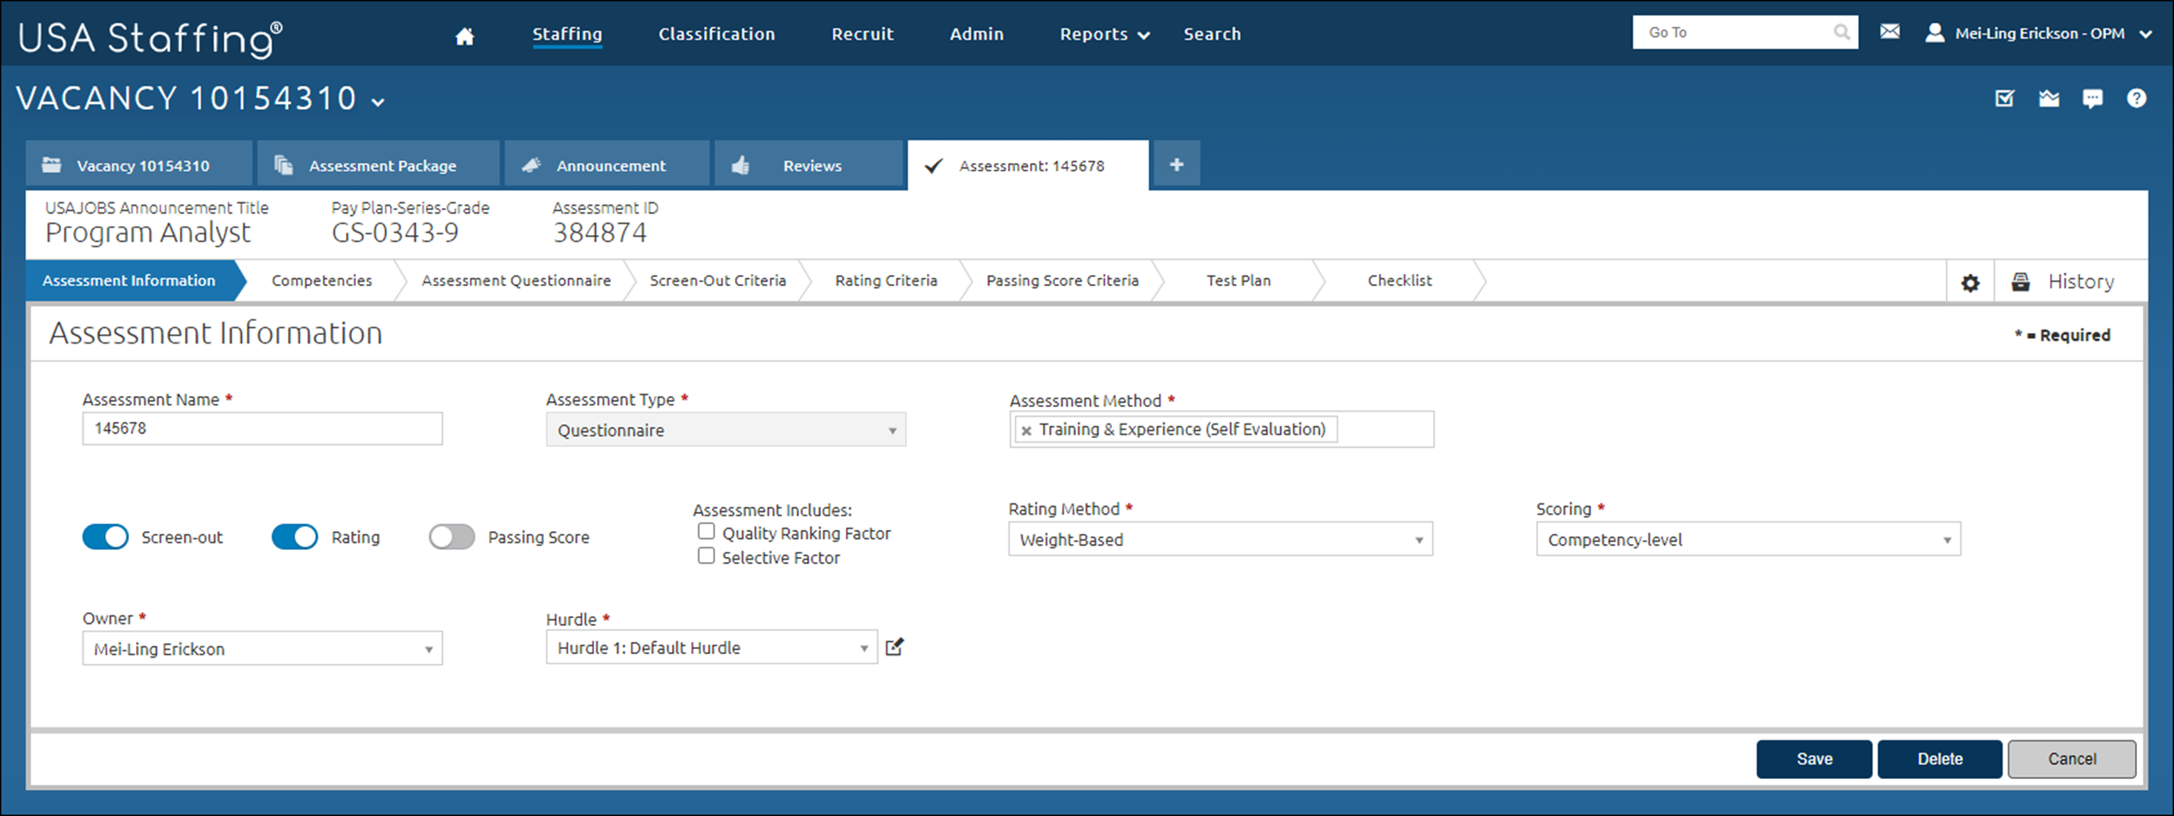Switch to Rating Criteria step
Viewport: 2174px width, 816px height.
coord(886,281)
